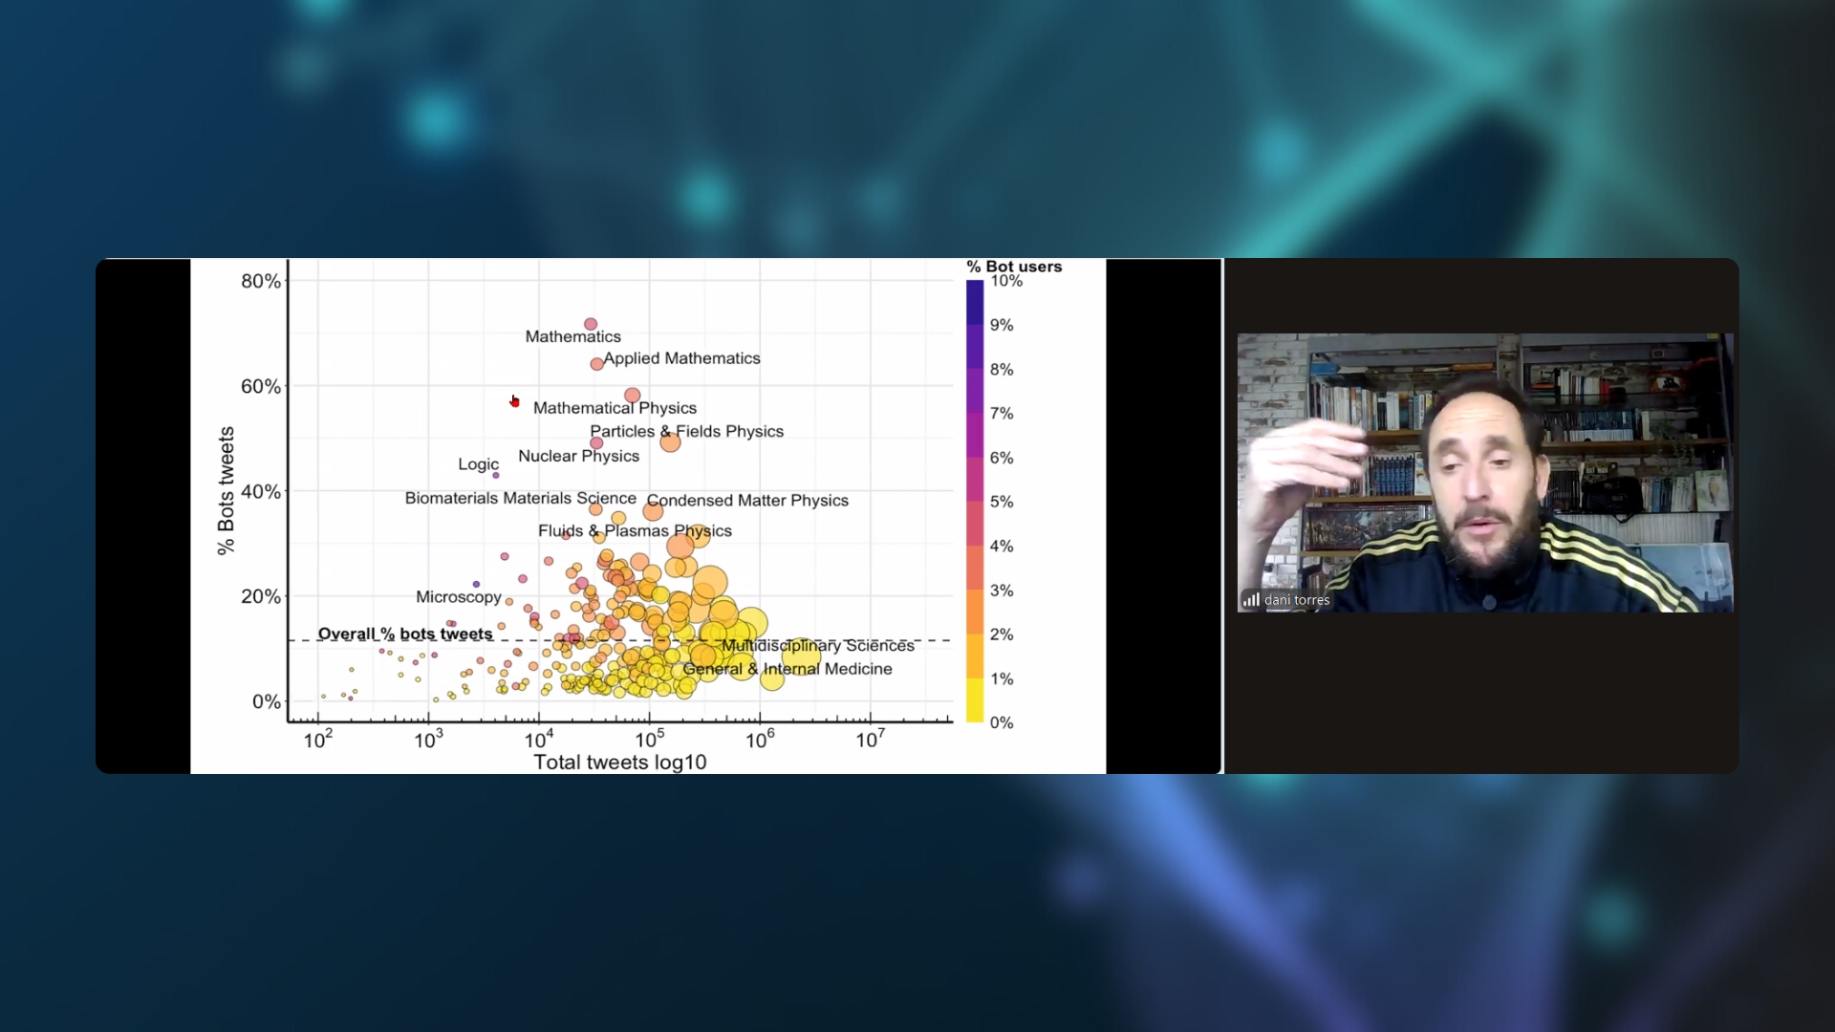Viewport: 1835px width, 1032px height.
Task: Click the red cursor dot near Mathematical Physics
Action: 514,401
